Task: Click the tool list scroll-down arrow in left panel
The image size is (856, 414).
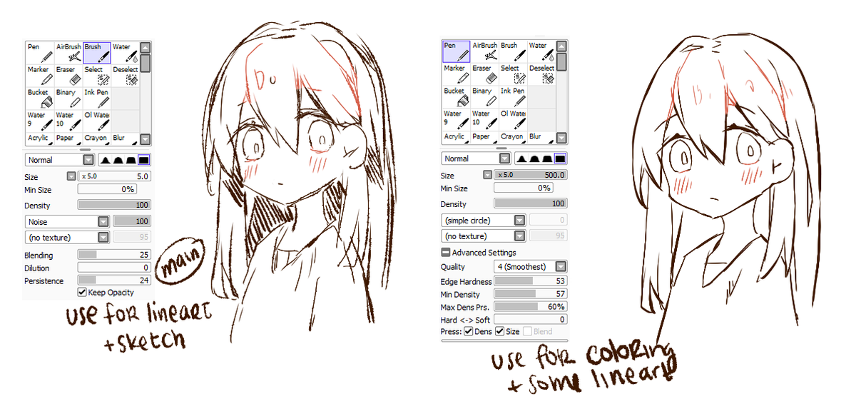Action: click(x=145, y=139)
